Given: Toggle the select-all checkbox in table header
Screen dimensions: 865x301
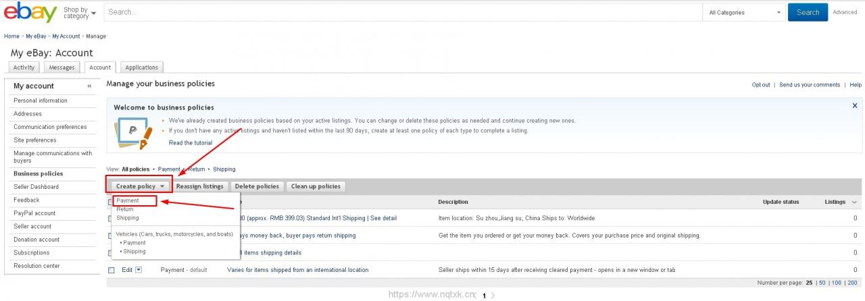Looking at the screenshot, I should (x=110, y=202).
